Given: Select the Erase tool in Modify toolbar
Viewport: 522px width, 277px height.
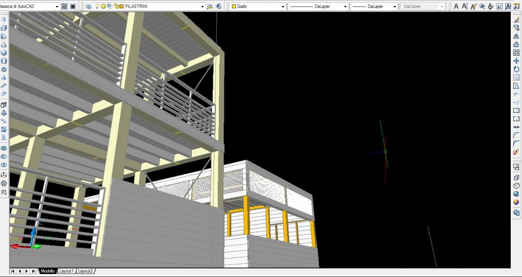Looking at the screenshot, I should point(516,20).
